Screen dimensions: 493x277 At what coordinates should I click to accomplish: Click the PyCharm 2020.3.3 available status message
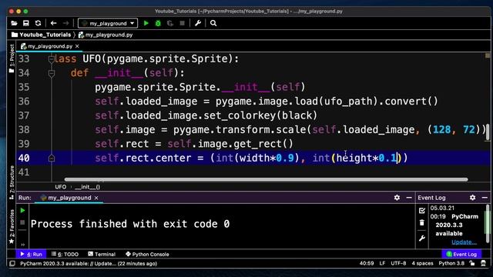(89, 263)
